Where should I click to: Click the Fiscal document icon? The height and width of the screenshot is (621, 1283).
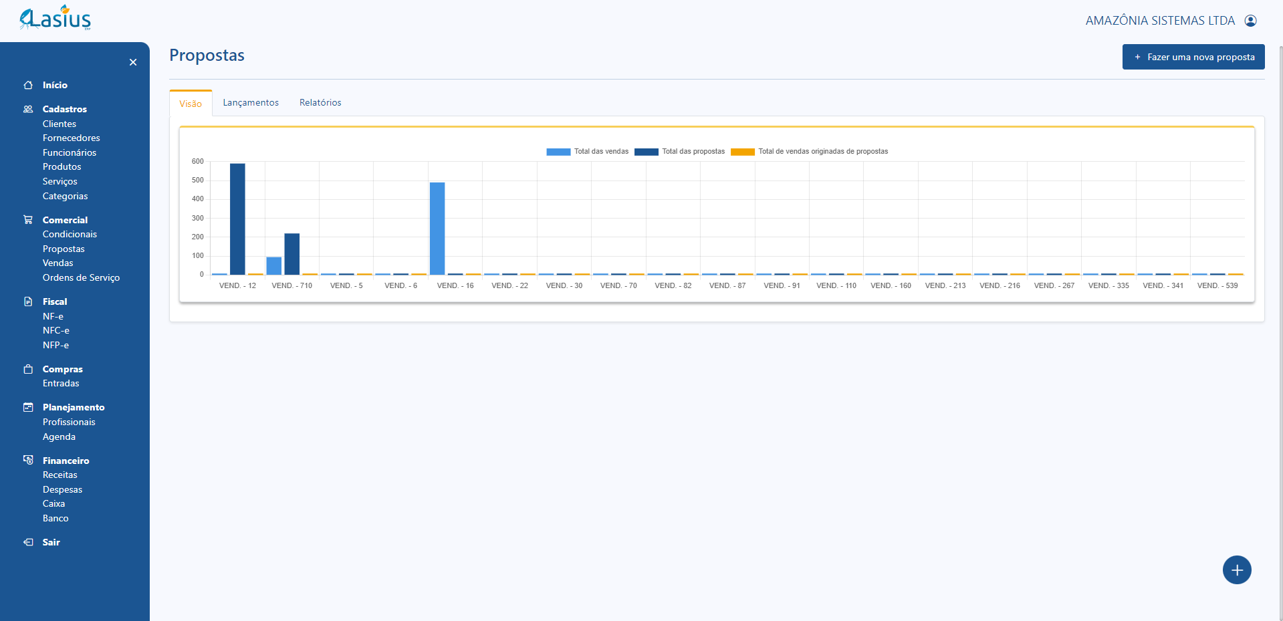(28, 301)
